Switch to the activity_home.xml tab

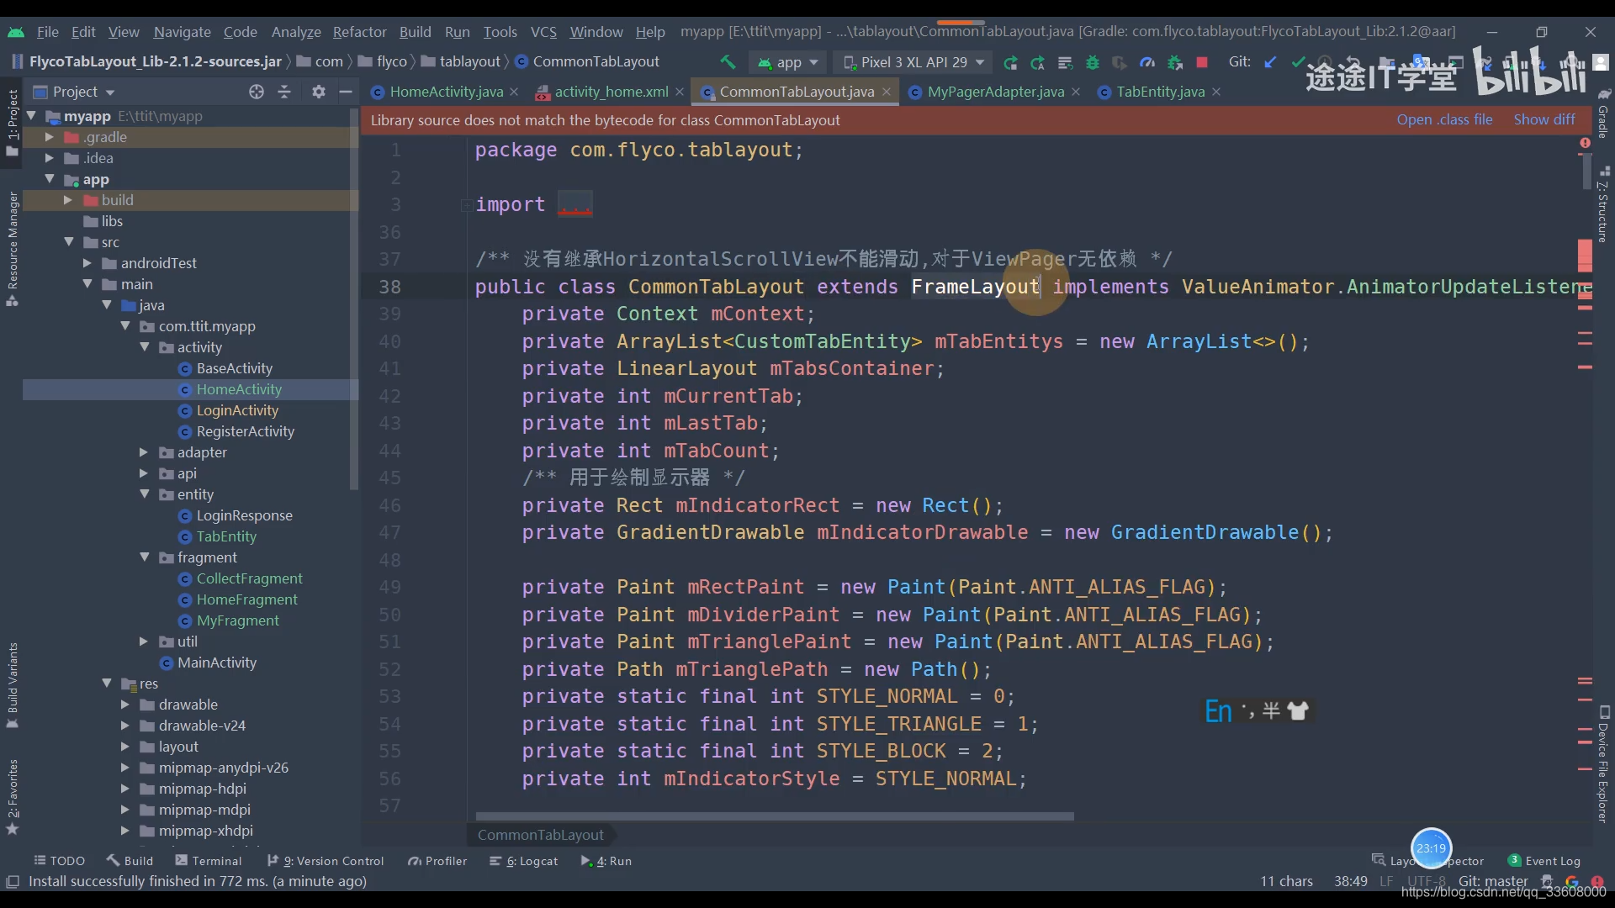coord(611,92)
